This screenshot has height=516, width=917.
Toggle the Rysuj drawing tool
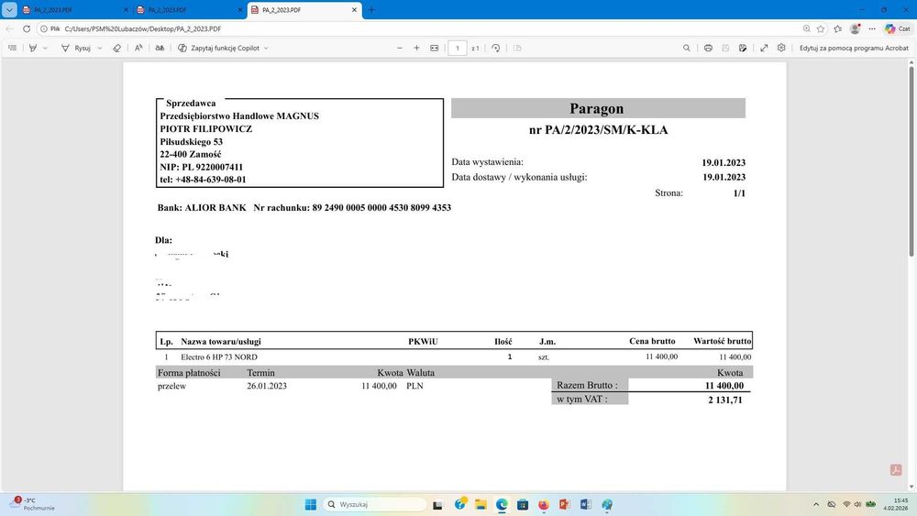(x=76, y=48)
